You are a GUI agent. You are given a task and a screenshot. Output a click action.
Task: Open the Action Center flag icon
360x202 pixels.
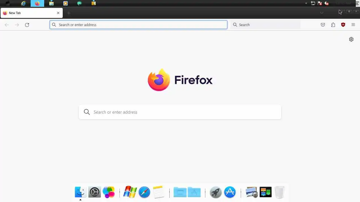[x=320, y=3]
